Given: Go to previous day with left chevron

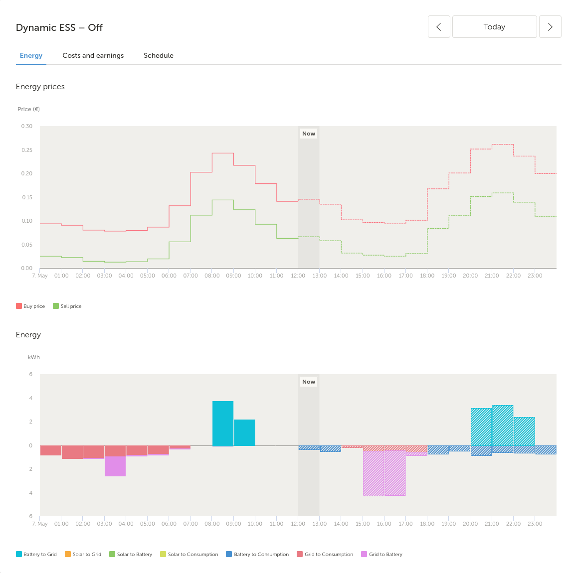Looking at the screenshot, I should [439, 27].
